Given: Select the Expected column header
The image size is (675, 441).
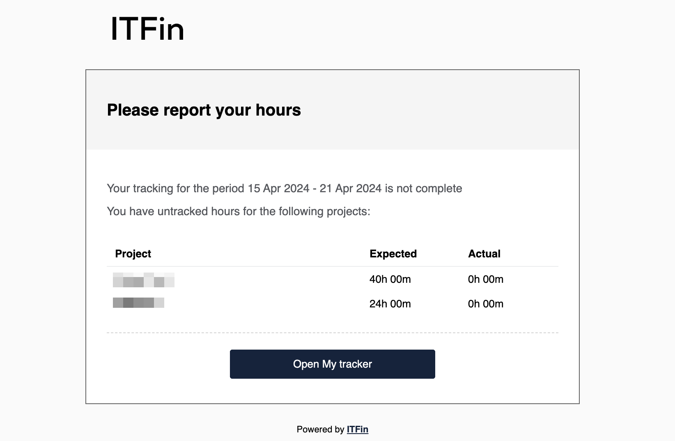Looking at the screenshot, I should [393, 254].
